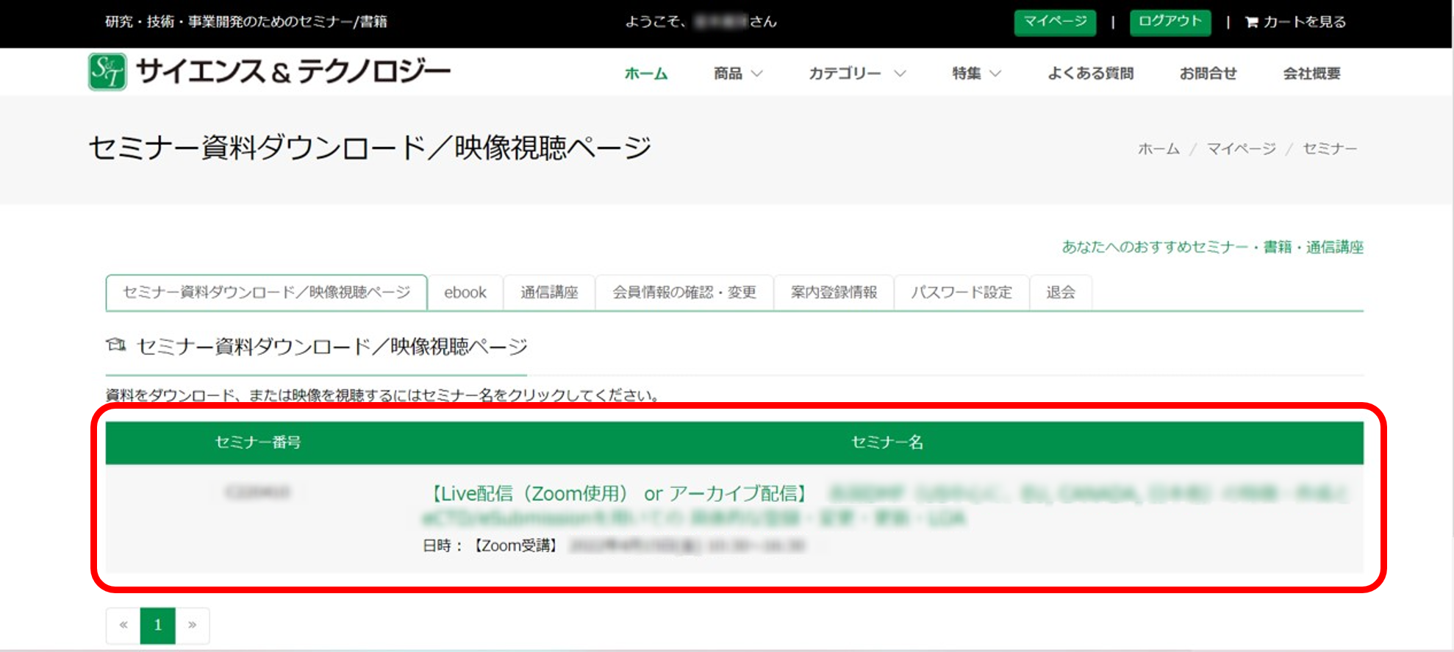Switch to the 通信講座 tab
Image resolution: width=1454 pixels, height=652 pixels.
click(x=549, y=293)
